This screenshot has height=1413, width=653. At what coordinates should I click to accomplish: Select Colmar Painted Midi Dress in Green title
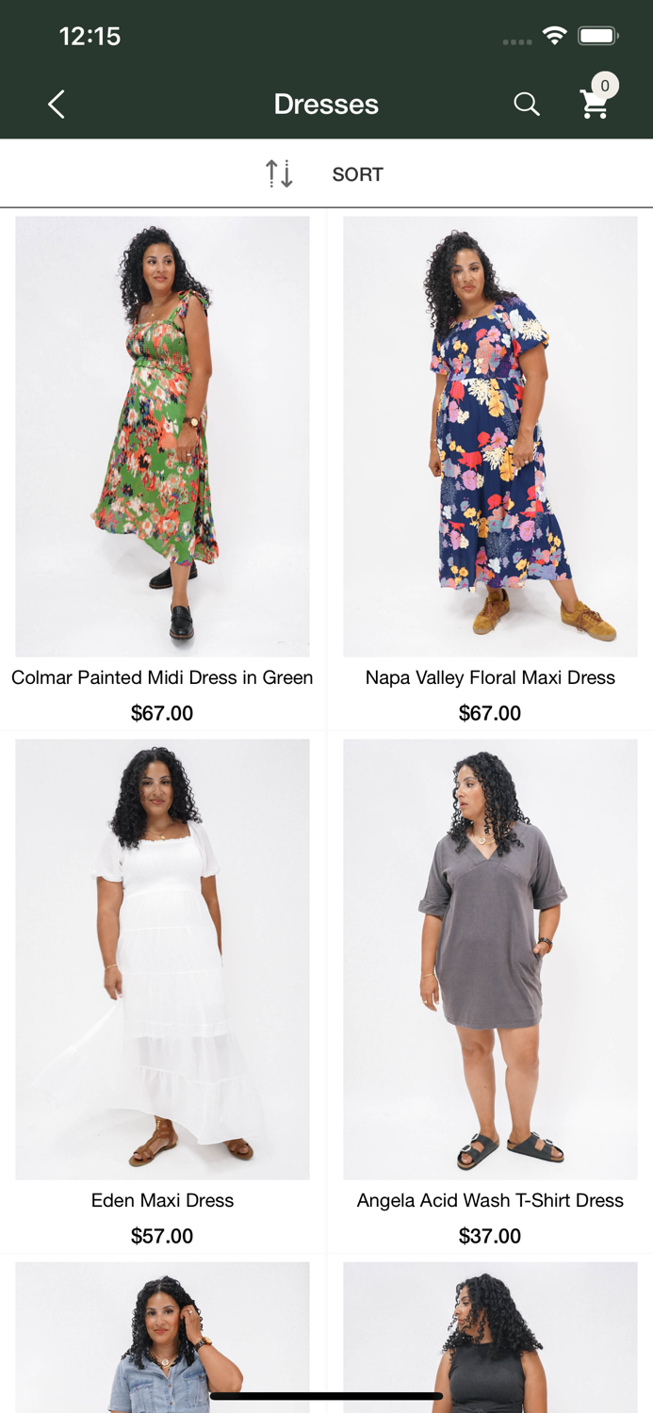(162, 677)
